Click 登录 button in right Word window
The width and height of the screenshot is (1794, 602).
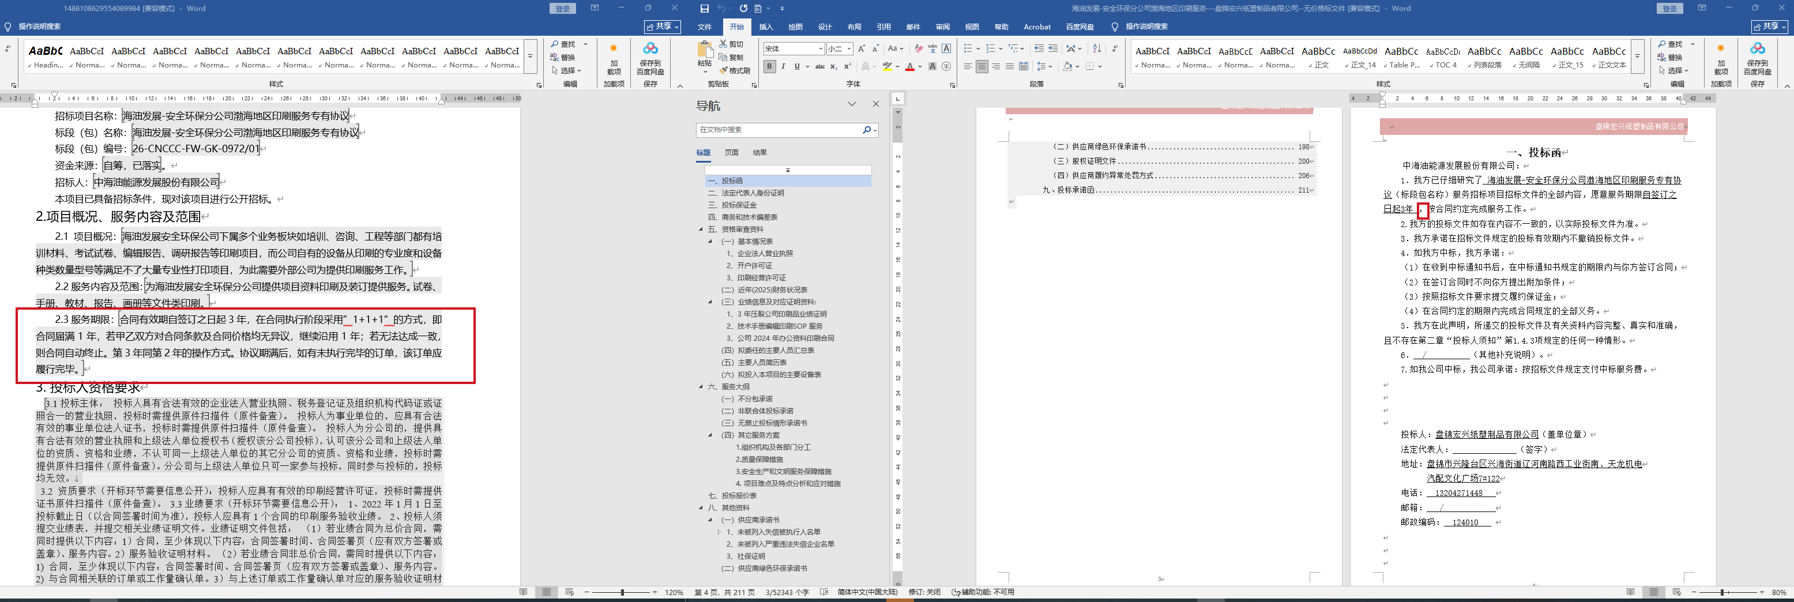tap(1669, 8)
